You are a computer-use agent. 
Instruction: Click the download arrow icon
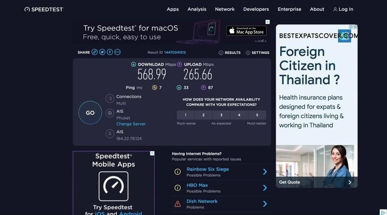[133, 64]
